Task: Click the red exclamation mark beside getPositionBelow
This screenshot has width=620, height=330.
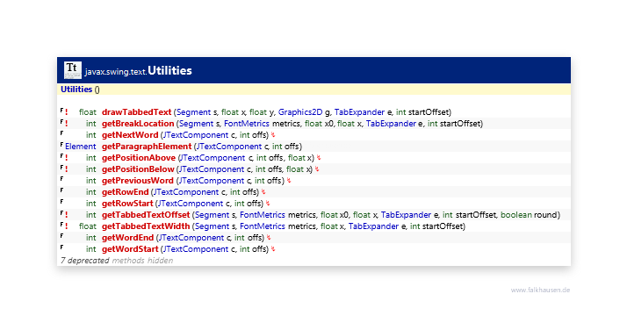Action: [x=67, y=169]
